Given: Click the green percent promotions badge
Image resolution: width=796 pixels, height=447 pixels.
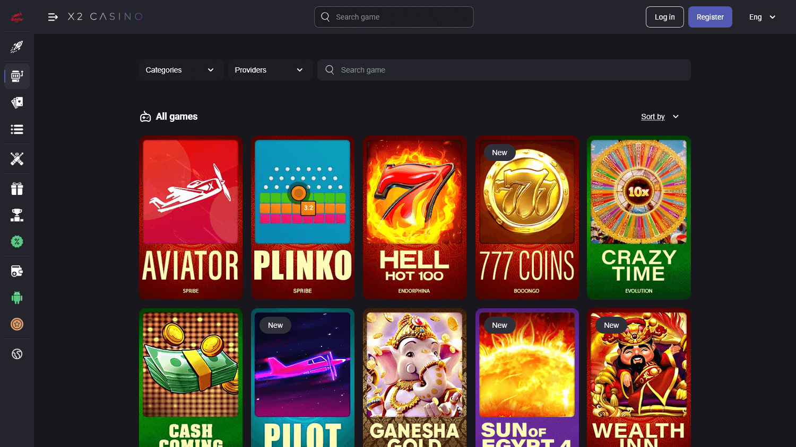Looking at the screenshot, I should pyautogui.click(x=17, y=242).
